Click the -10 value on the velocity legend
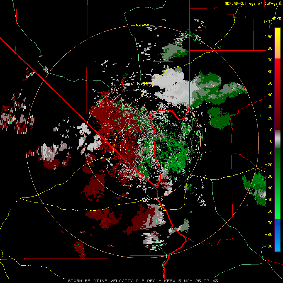283x283 pixels. (269, 153)
